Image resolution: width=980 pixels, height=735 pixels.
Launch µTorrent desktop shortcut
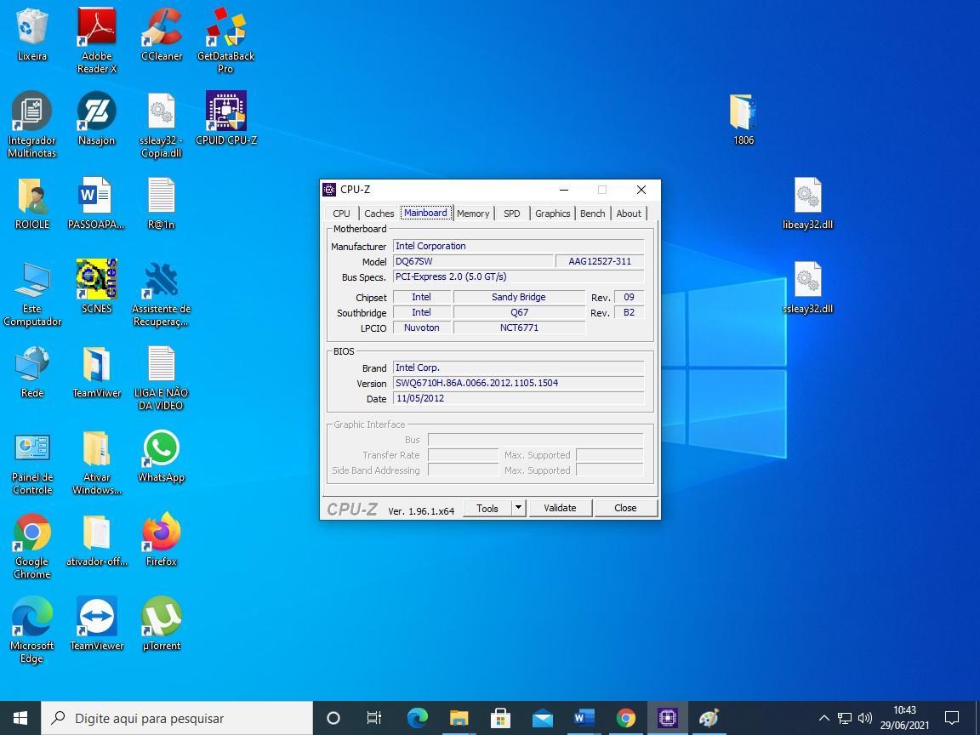coord(162,624)
